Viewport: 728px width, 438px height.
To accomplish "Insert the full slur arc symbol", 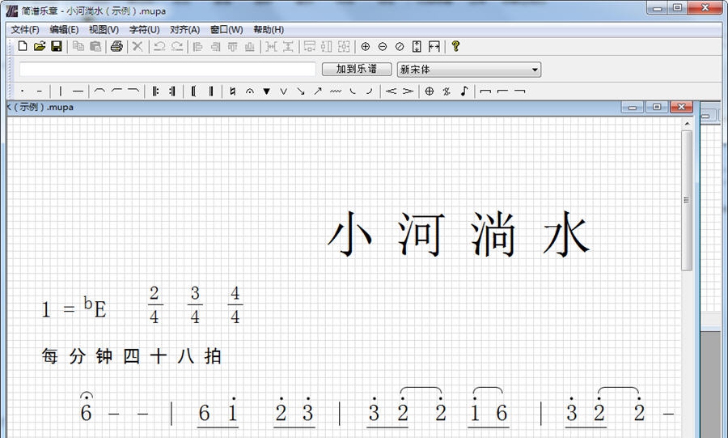I will click(99, 91).
